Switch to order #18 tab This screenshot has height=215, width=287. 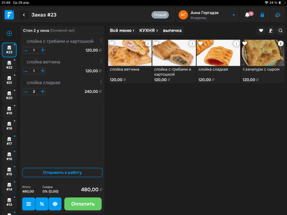(x=9, y=126)
